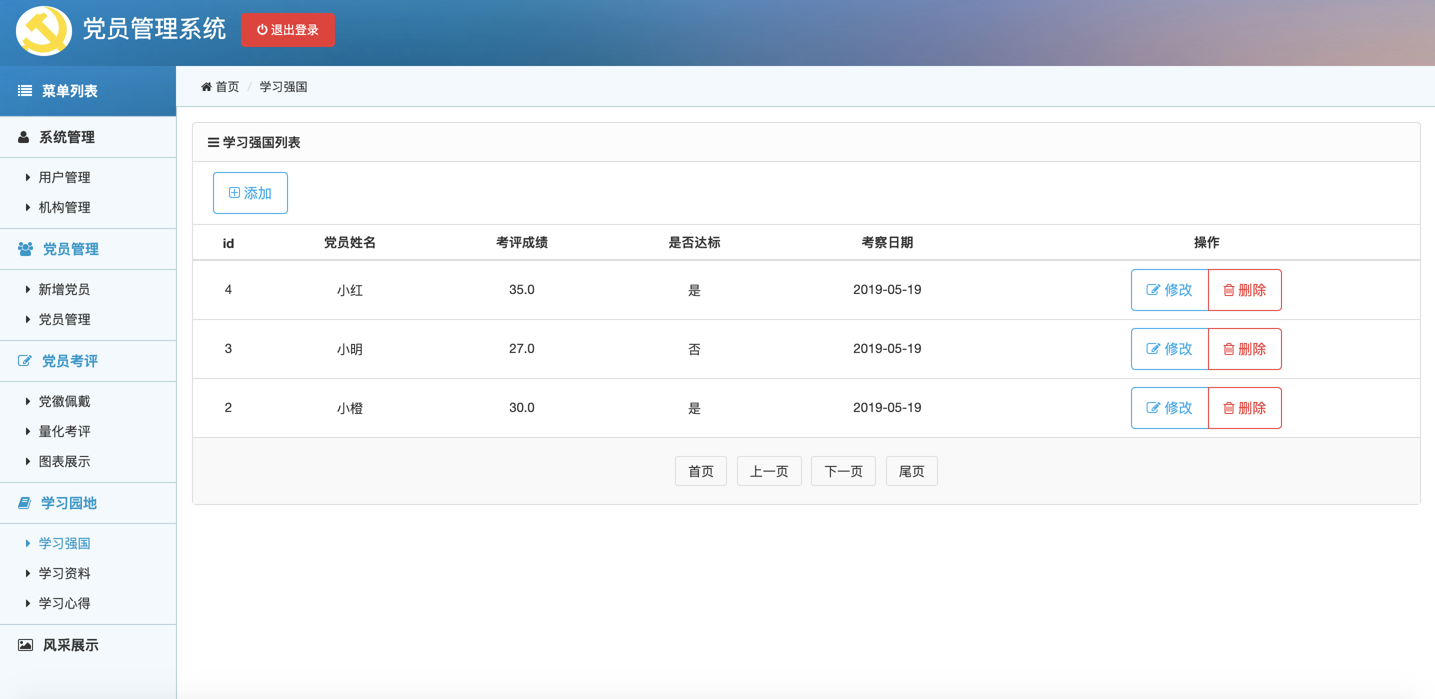Screen dimensions: 1435x699
Task: Click the 菜单列表 list icon
Action: click(24, 91)
